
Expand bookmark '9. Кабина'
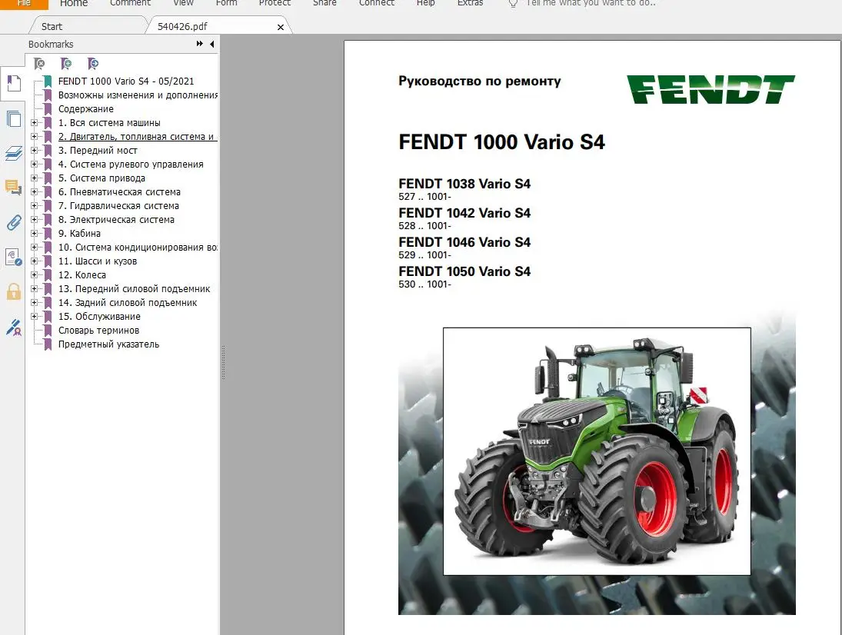point(36,233)
